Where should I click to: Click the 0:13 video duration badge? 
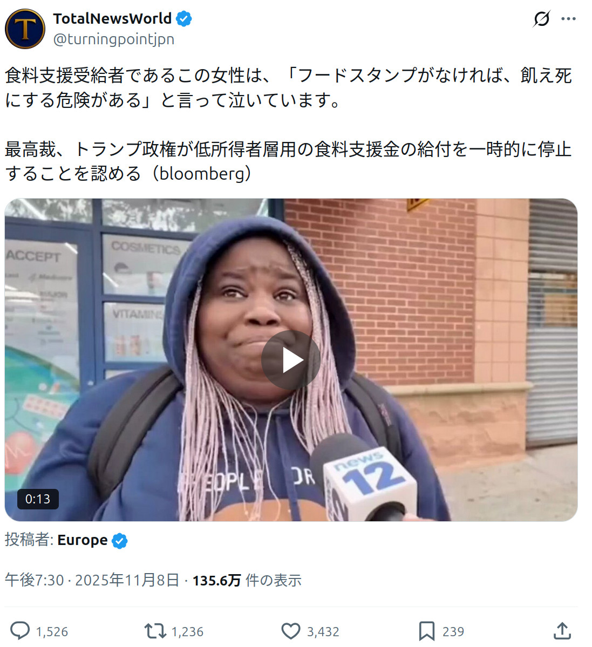coord(38,499)
